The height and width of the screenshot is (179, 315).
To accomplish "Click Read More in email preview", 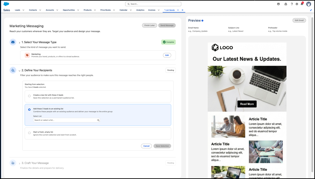I will coord(247,104).
